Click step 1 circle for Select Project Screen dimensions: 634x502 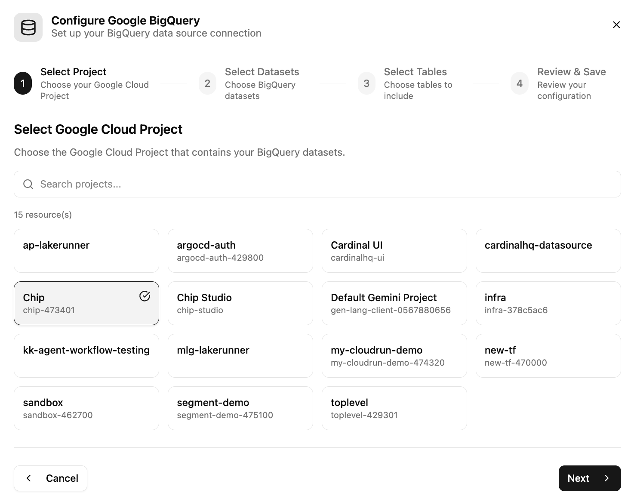click(x=23, y=83)
